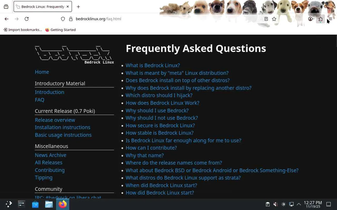Open the Extensions puzzle icon

coord(320,19)
